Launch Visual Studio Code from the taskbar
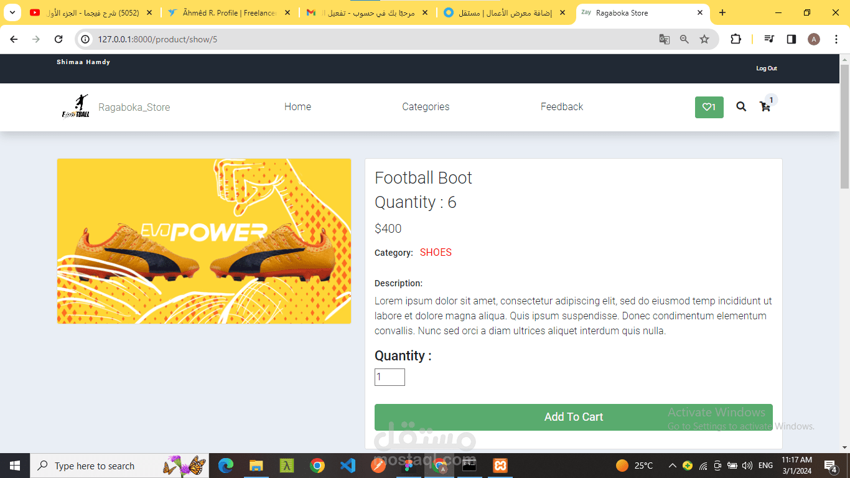The height and width of the screenshot is (478, 850). [x=348, y=466]
